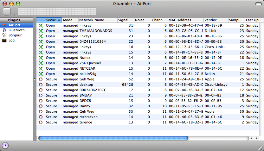264x151 pixels.
Task: Click the open network icon for Nunez
Action: (x=41, y=58)
